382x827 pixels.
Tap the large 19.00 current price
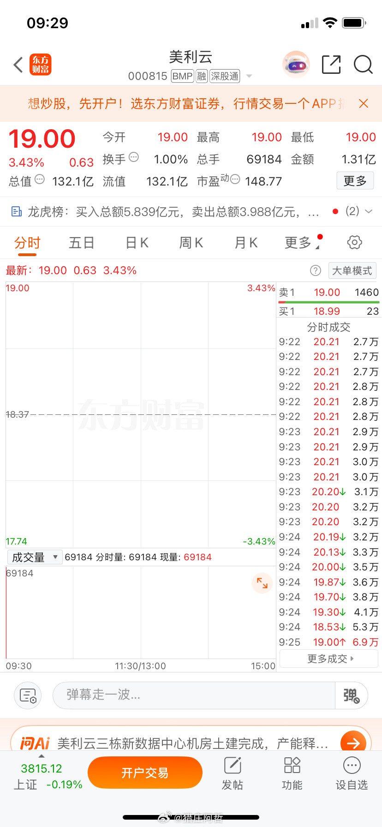click(42, 138)
